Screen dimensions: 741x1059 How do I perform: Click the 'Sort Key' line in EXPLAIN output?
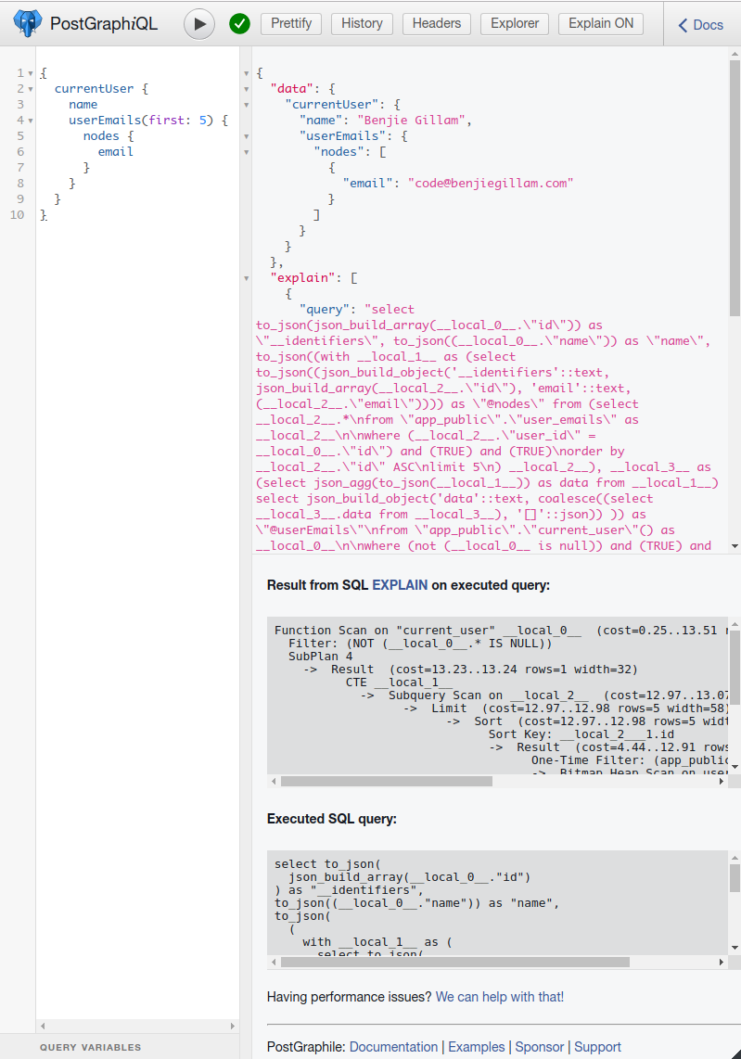[581, 734]
